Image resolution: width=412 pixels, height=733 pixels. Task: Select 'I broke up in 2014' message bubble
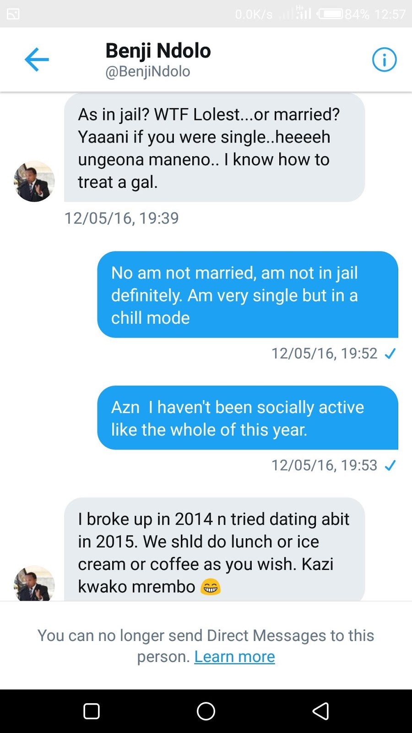tap(214, 550)
